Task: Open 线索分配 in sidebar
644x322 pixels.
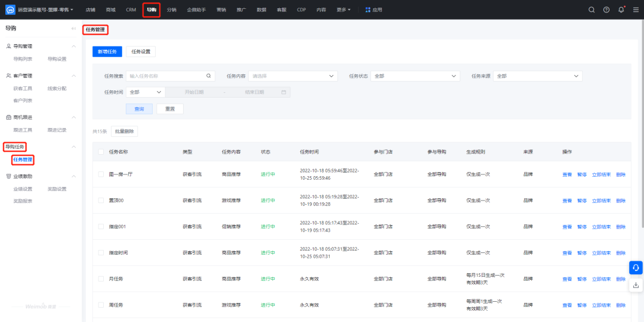Action: [x=57, y=88]
